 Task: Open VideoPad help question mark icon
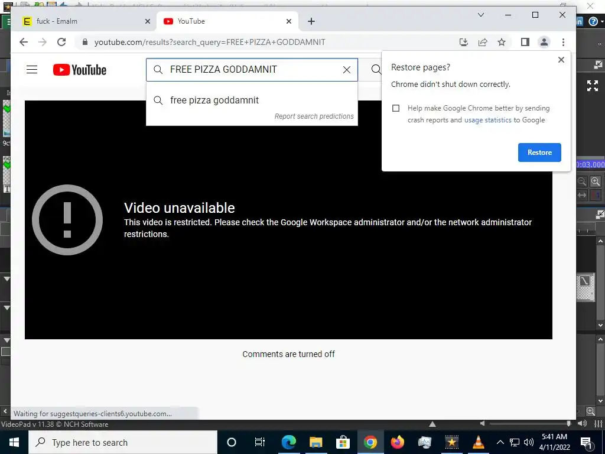pos(593,21)
